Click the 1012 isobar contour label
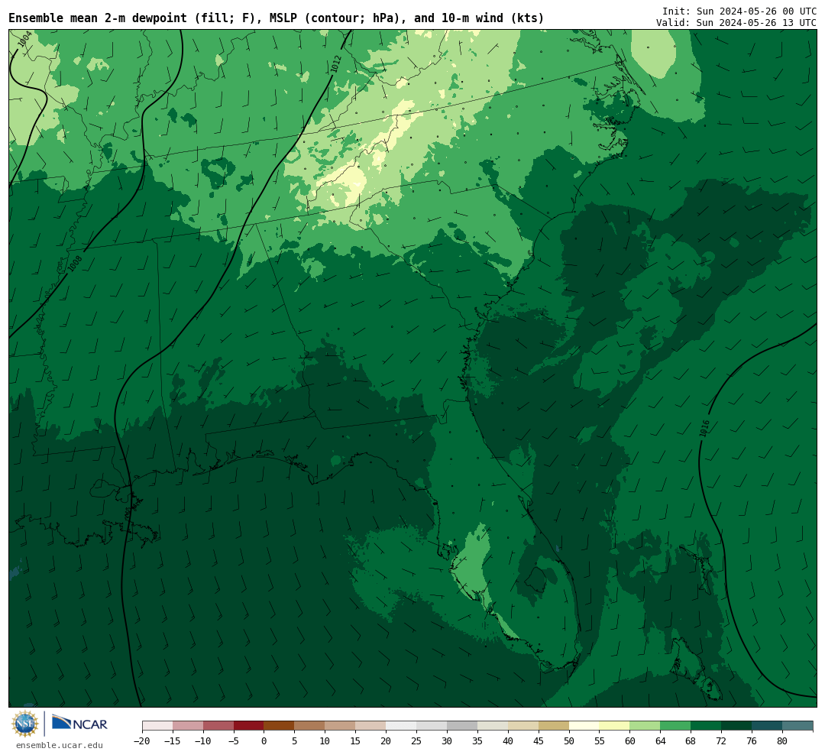825x755 pixels. click(x=335, y=64)
